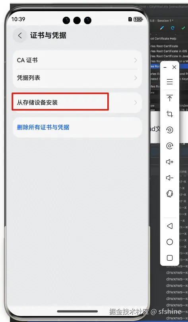Click the stay-on-top arrow icon
188x322 pixels.
[x=170, y=98]
